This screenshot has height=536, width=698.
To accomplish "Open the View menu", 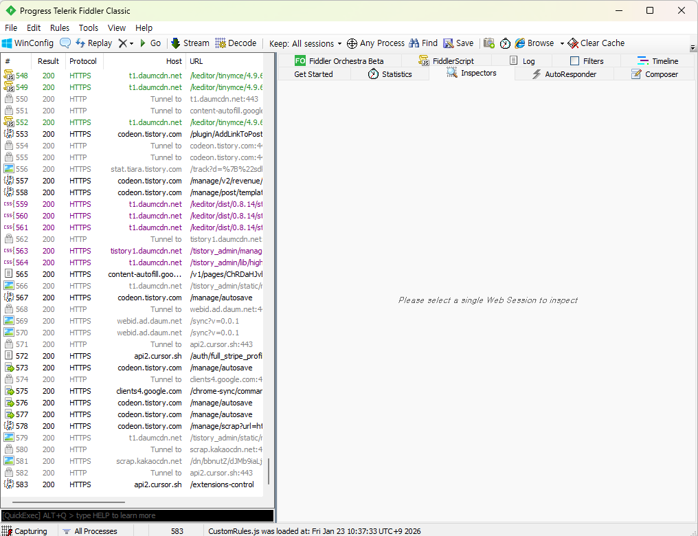I will pos(117,27).
